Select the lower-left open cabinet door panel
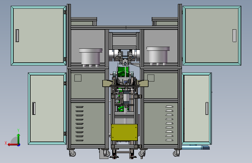Viewport: 252px width, 163px height. [x=47, y=108]
